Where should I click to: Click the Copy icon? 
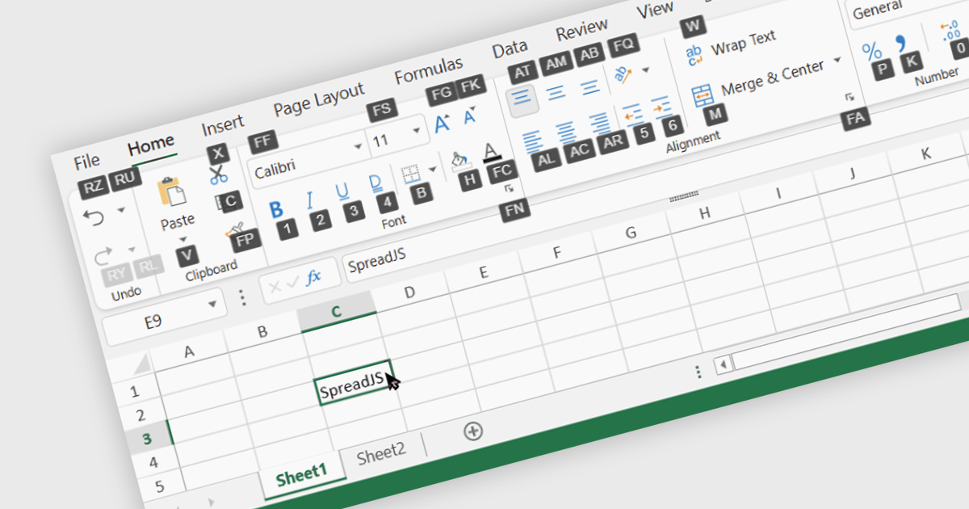point(224,202)
